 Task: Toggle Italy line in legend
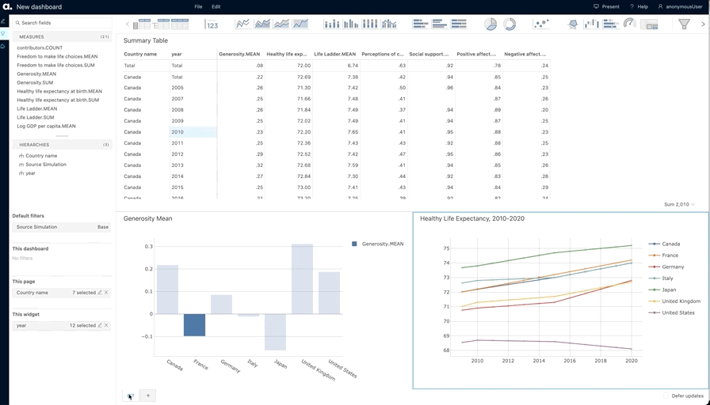[661, 278]
